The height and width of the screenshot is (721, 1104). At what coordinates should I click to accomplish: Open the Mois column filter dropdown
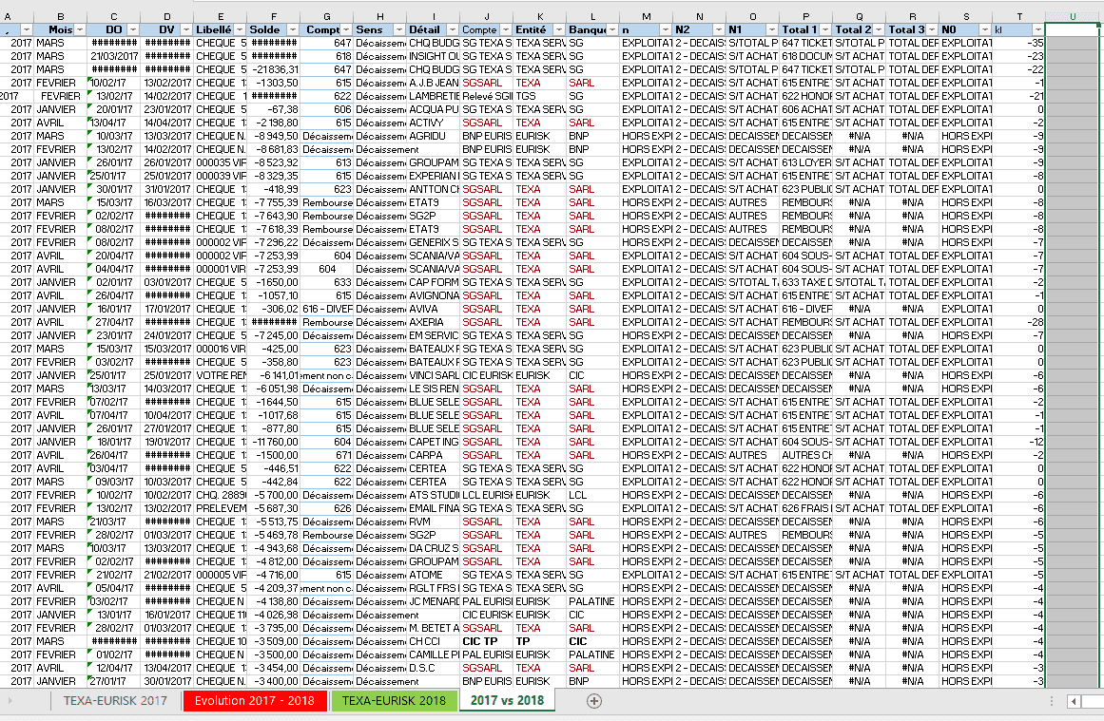coord(80,29)
